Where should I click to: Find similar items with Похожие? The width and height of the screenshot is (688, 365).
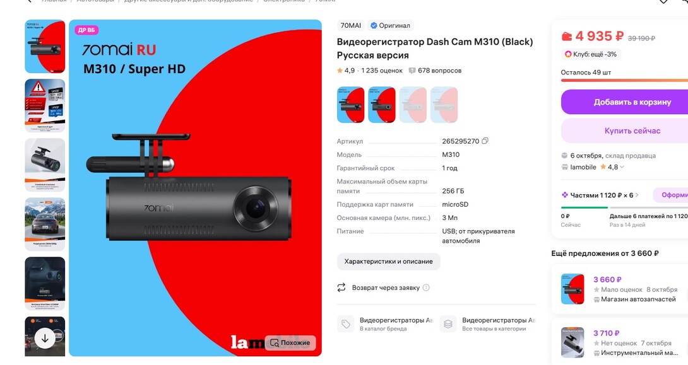click(x=290, y=343)
